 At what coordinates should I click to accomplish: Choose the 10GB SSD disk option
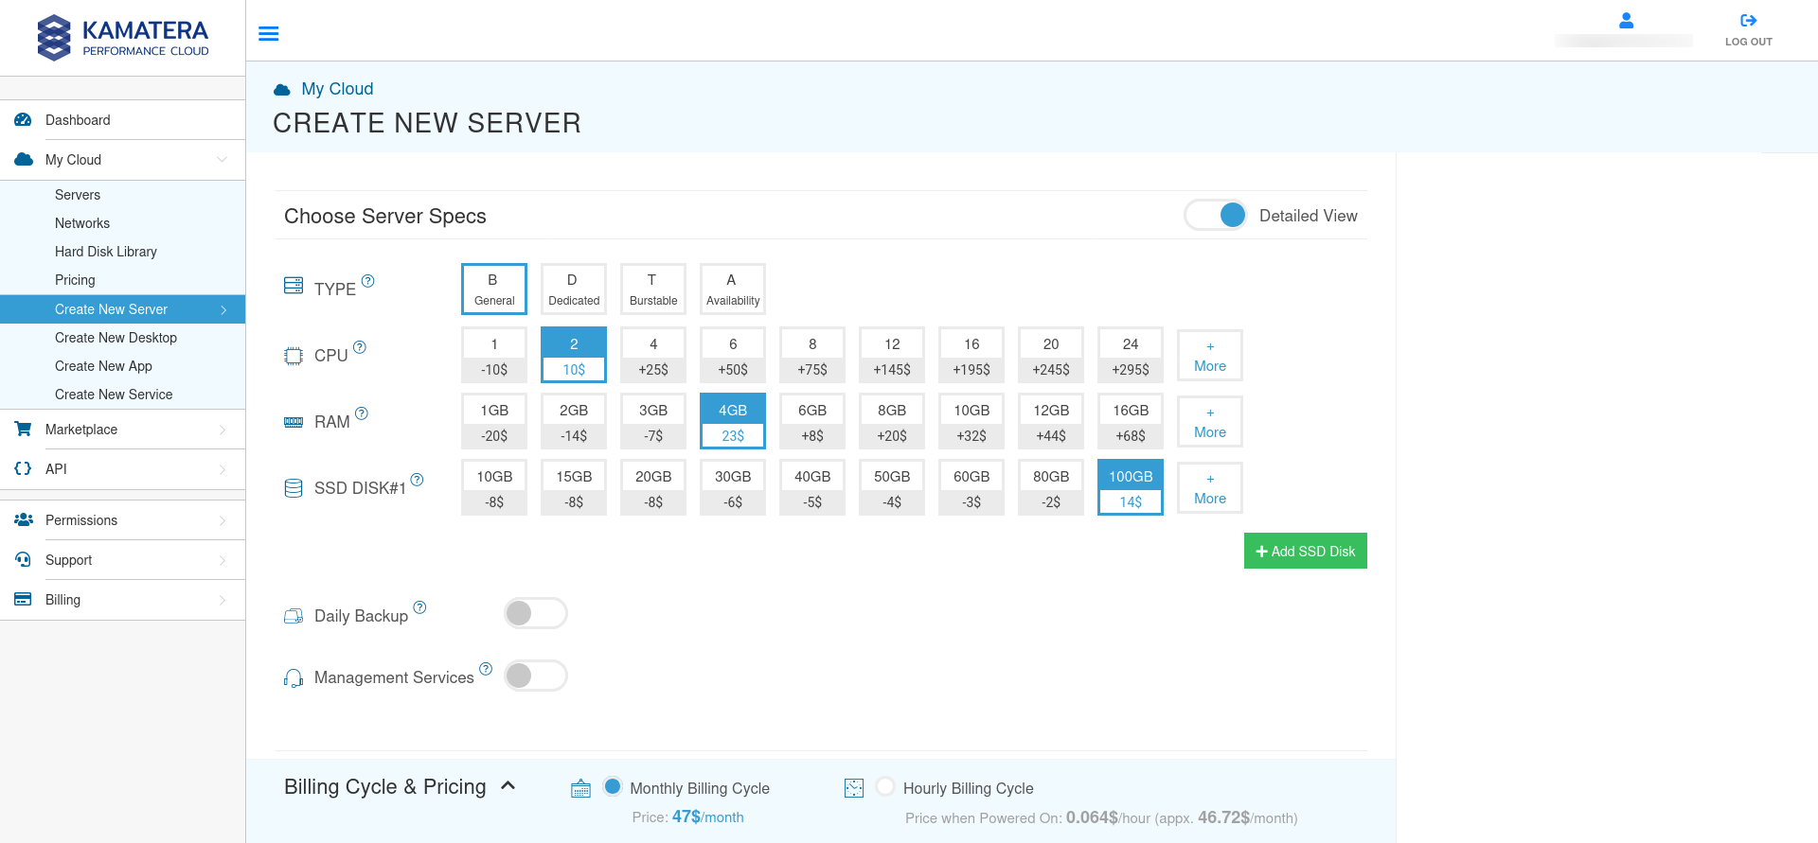point(494,487)
